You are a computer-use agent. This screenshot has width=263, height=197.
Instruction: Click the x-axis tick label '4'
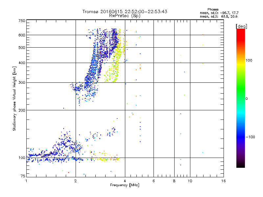pyautogui.click(x=125, y=181)
